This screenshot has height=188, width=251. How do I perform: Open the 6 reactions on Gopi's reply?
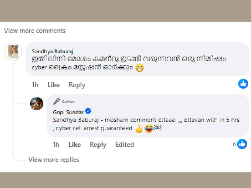click(x=240, y=144)
